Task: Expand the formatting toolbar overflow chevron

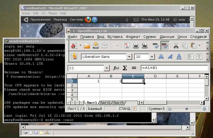Action: click(207, 54)
